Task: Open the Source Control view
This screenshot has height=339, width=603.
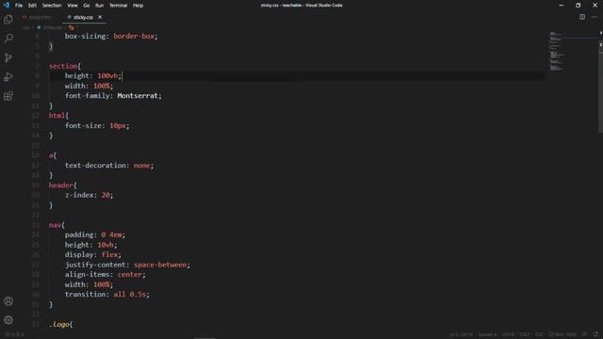Action: [8, 57]
